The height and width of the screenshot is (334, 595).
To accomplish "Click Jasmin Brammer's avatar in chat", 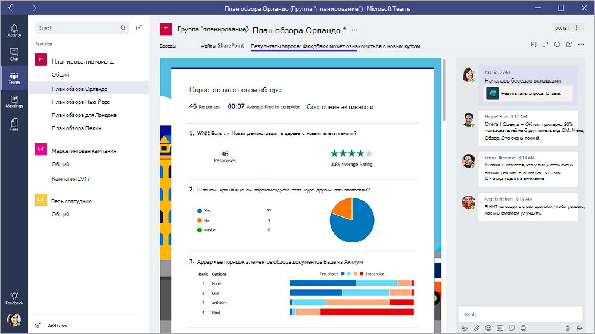I will [469, 160].
